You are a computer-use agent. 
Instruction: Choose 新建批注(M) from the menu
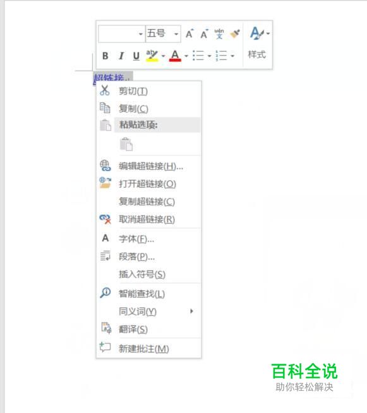149,349
